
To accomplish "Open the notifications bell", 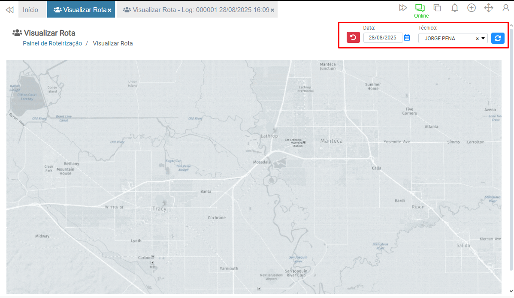I will click(455, 8).
